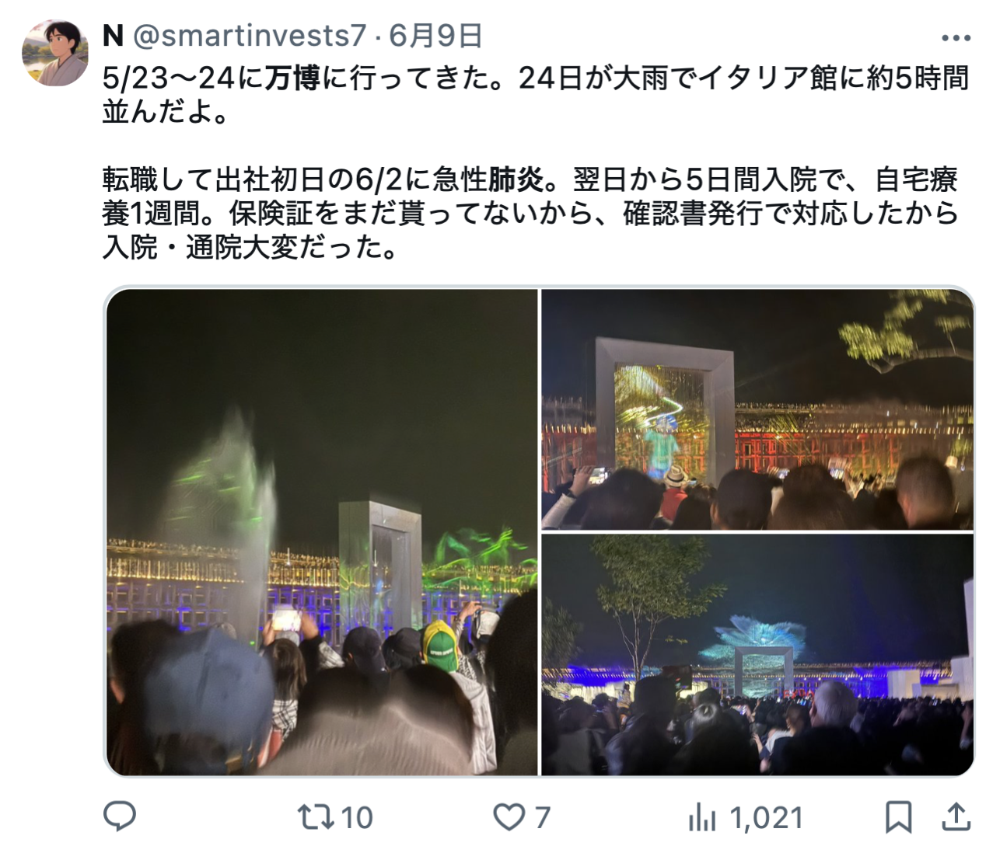Open the author's profile avatar

pyautogui.click(x=54, y=53)
